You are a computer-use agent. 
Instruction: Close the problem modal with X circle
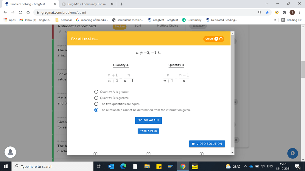click(148, 153)
